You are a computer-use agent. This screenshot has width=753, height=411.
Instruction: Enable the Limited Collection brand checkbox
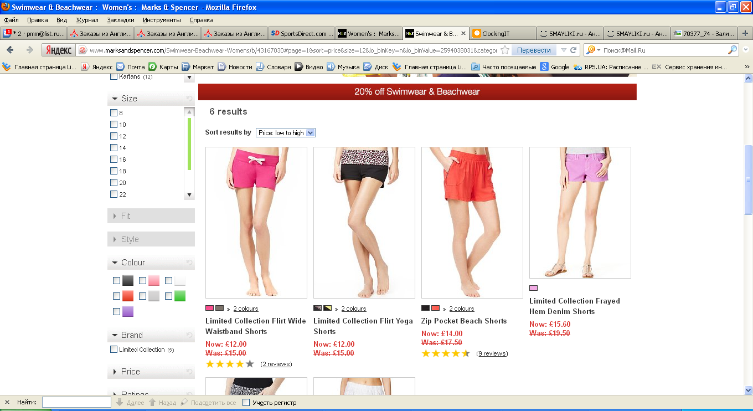[114, 350]
